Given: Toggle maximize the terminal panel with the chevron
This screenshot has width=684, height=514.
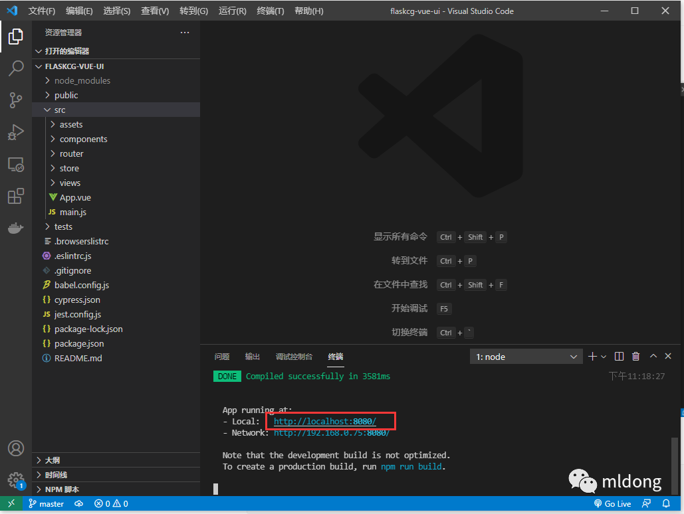Looking at the screenshot, I should coord(653,356).
